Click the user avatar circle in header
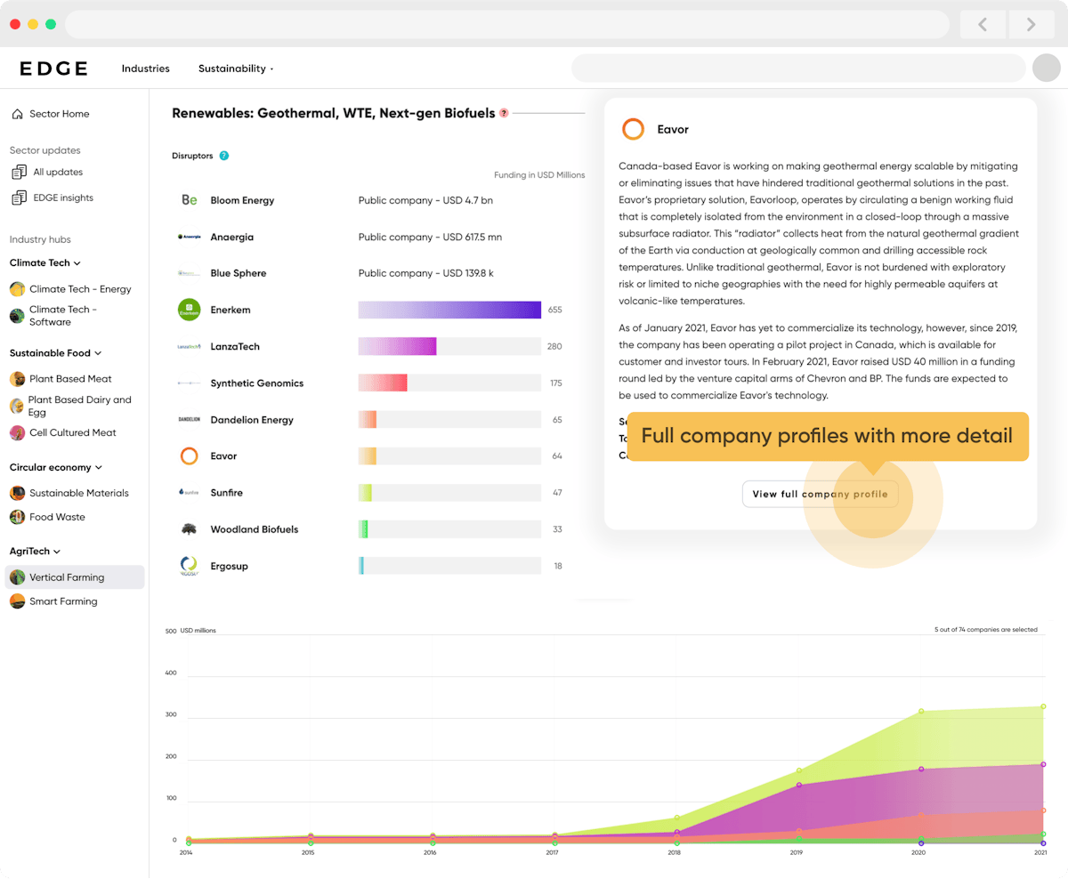Screen dimensions: 1068x879 [x=1046, y=68]
